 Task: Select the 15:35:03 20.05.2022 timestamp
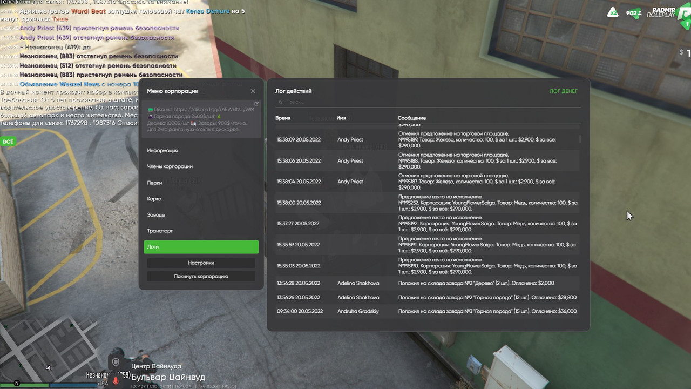299,266
